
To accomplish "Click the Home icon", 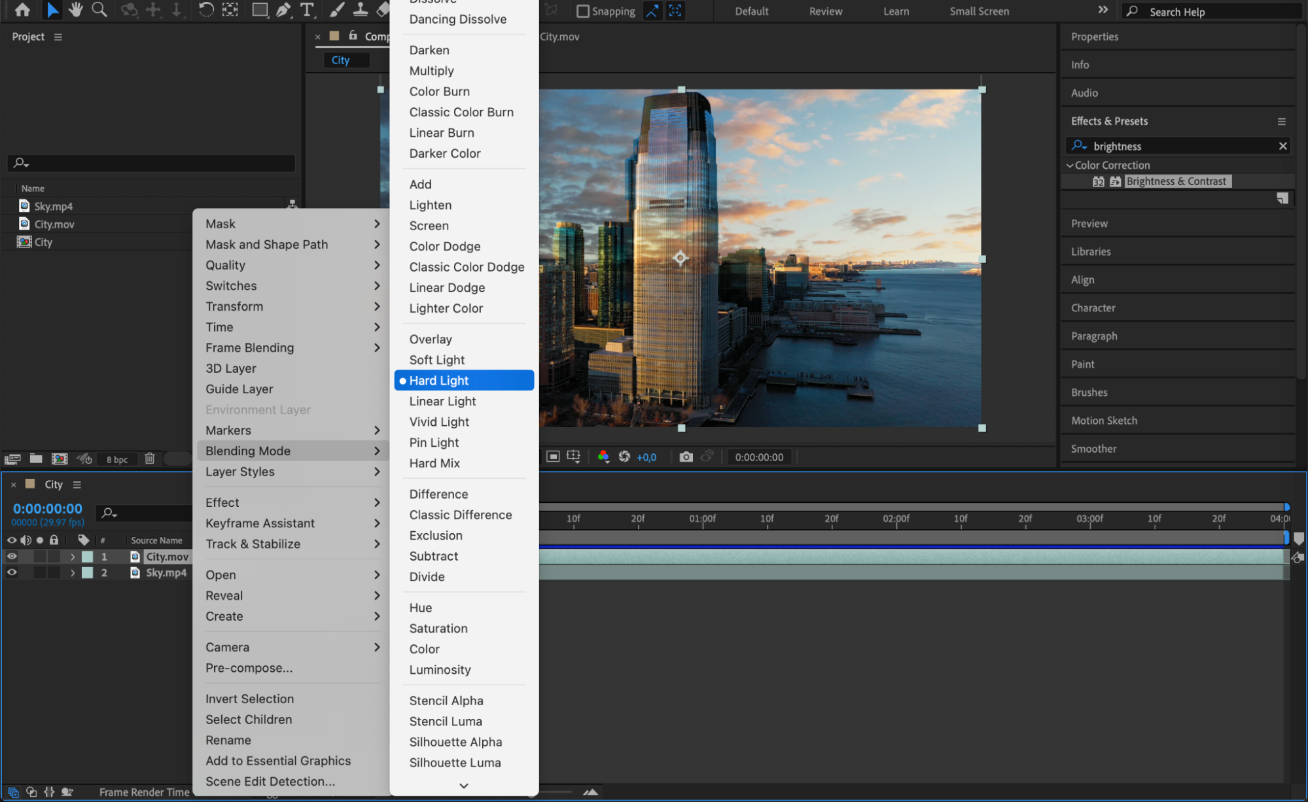I will (22, 10).
